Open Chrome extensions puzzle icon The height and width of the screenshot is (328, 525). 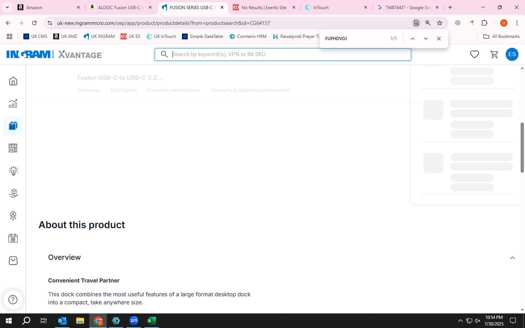point(485,23)
